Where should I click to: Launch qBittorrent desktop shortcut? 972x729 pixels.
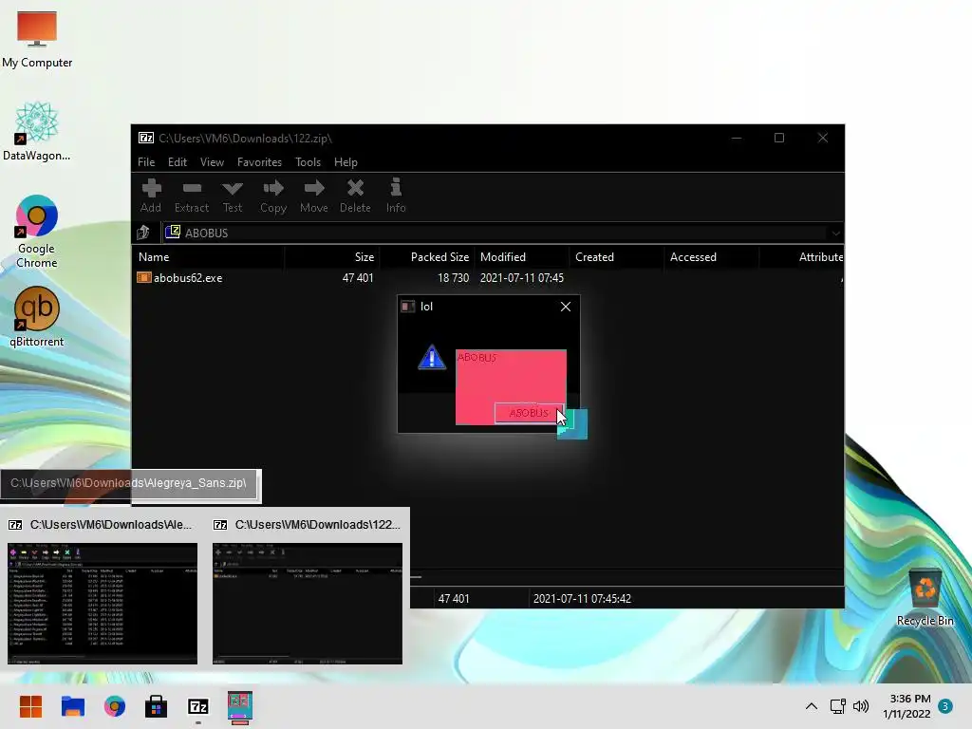point(37,317)
